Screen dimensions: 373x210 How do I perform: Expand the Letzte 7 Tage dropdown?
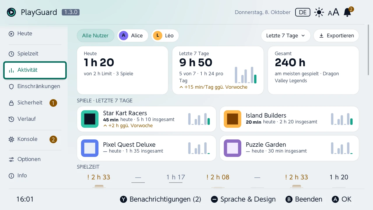pos(286,36)
